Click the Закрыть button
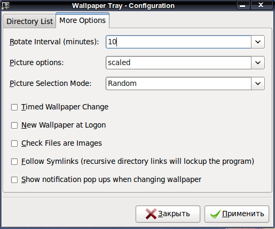The height and width of the screenshot is (229, 275). click(168, 214)
